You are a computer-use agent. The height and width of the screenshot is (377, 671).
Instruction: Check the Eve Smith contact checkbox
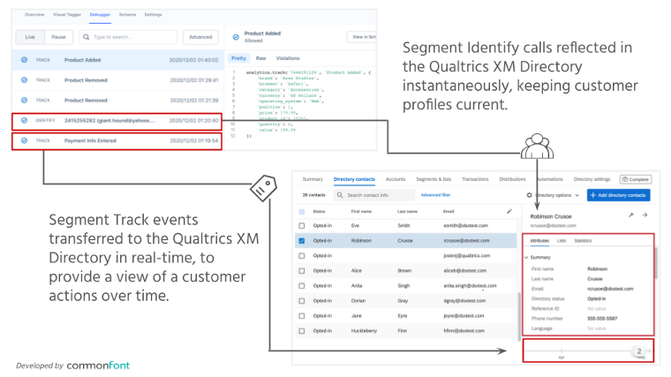pyautogui.click(x=302, y=225)
